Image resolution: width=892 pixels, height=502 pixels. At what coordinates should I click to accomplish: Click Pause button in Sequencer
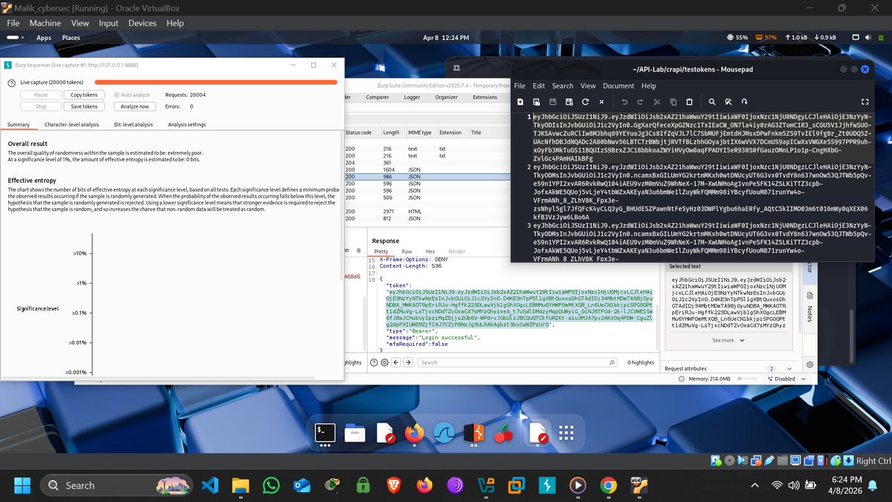41,95
